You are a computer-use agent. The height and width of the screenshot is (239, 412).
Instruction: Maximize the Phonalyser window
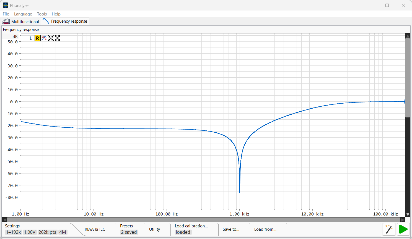(387, 5)
